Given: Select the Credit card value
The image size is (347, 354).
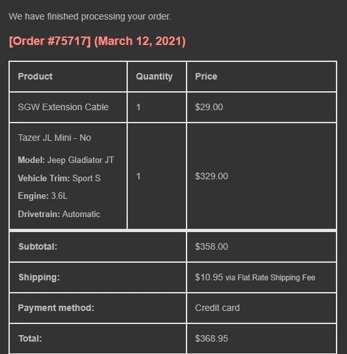Looking at the screenshot, I should (217, 308).
